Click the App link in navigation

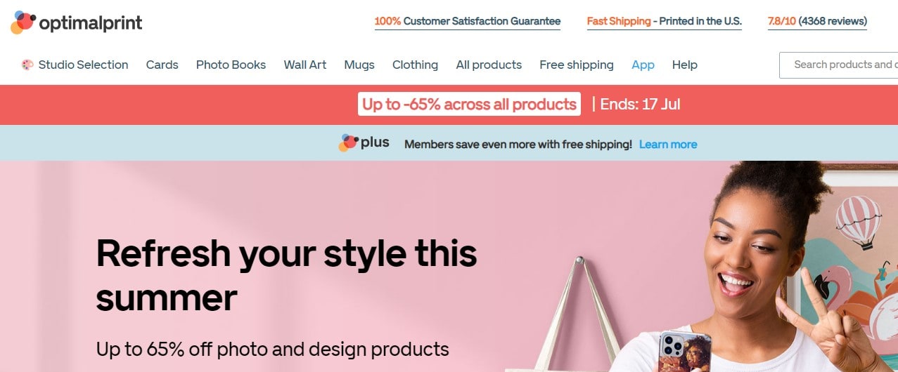[643, 65]
